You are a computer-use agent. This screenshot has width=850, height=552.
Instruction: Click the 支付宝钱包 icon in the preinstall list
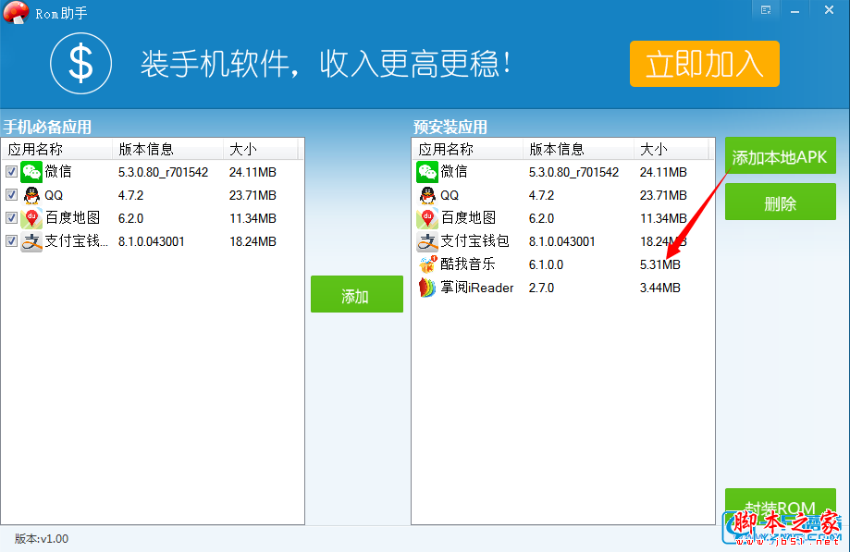coord(427,241)
